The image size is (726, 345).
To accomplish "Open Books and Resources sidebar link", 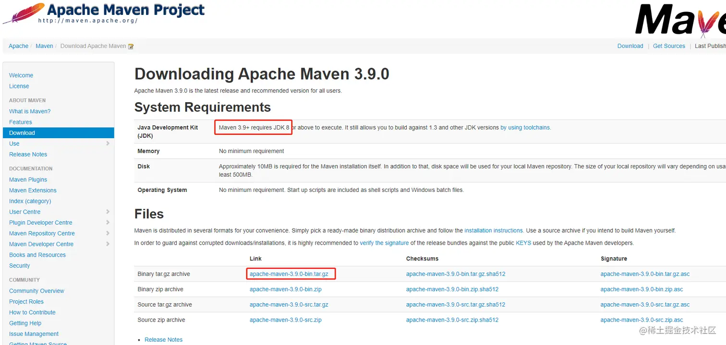I will pyautogui.click(x=37, y=255).
